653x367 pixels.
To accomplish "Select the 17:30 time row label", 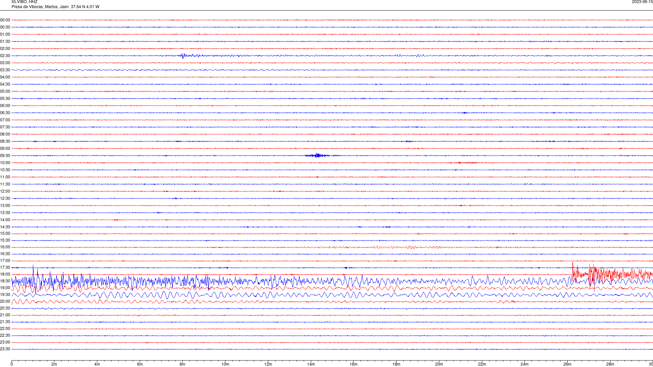I will pyautogui.click(x=5, y=267).
